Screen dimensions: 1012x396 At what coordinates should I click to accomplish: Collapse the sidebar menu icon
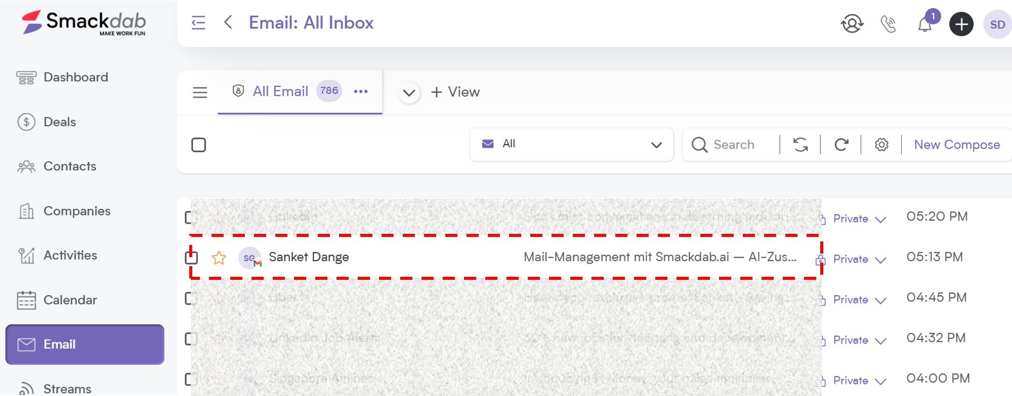[x=198, y=23]
